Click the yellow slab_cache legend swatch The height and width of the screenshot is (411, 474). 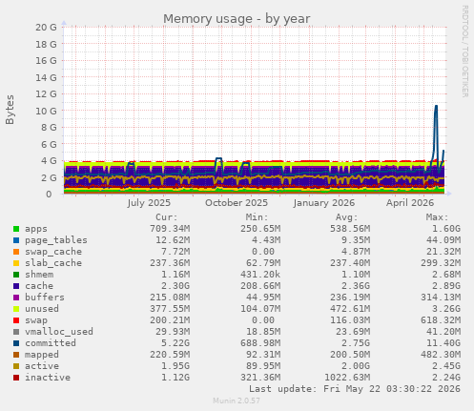pos(16,263)
